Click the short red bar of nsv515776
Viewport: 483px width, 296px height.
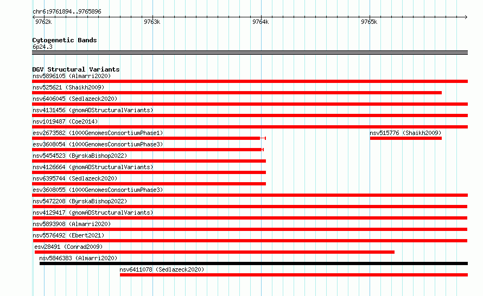coord(406,138)
